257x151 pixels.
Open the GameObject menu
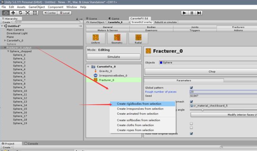36,7
